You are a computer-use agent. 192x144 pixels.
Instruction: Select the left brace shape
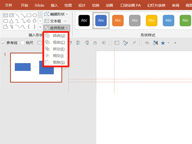(x=29, y=27)
